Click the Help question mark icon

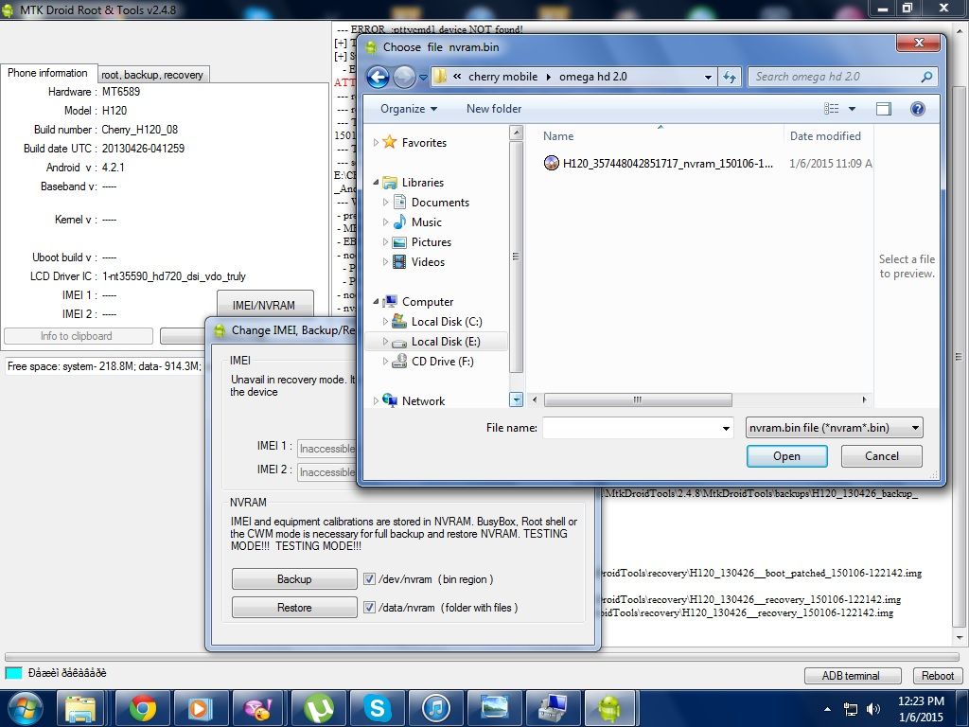[917, 109]
